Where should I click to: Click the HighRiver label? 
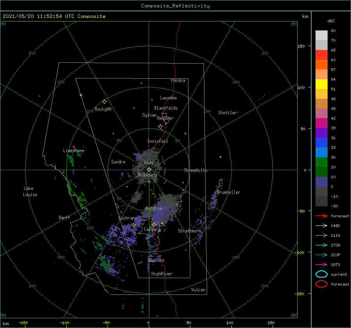tap(162, 274)
